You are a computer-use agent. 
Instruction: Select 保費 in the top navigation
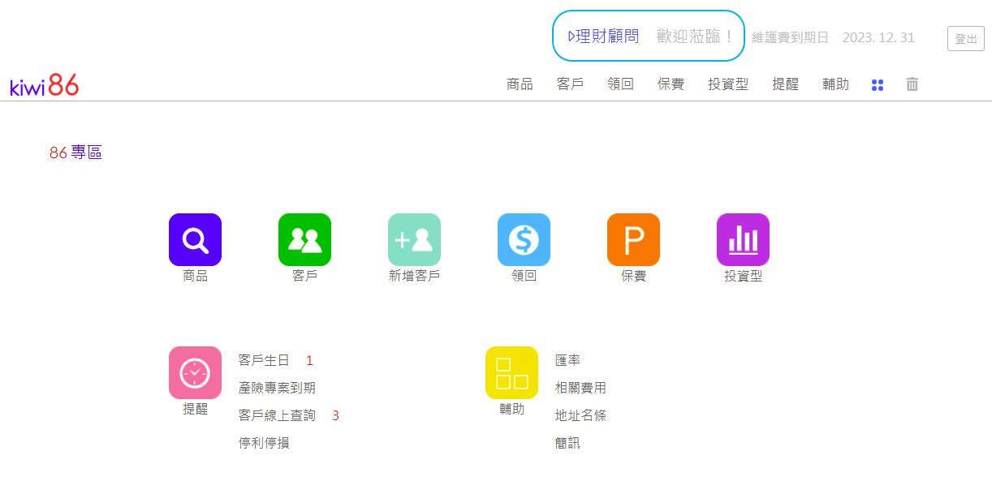point(671,84)
